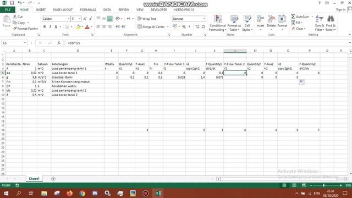Save the workbook with the floppy icon
This screenshot has width=352, height=198.
coord(12,3)
